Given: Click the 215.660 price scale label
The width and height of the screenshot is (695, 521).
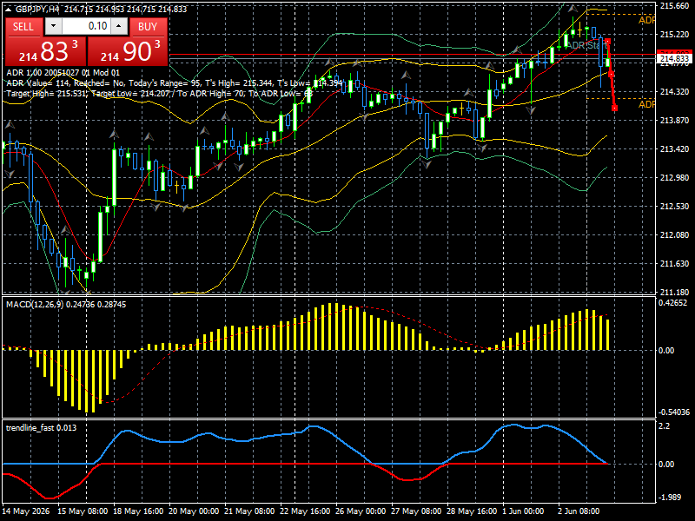Looking at the screenshot, I should [x=675, y=6].
